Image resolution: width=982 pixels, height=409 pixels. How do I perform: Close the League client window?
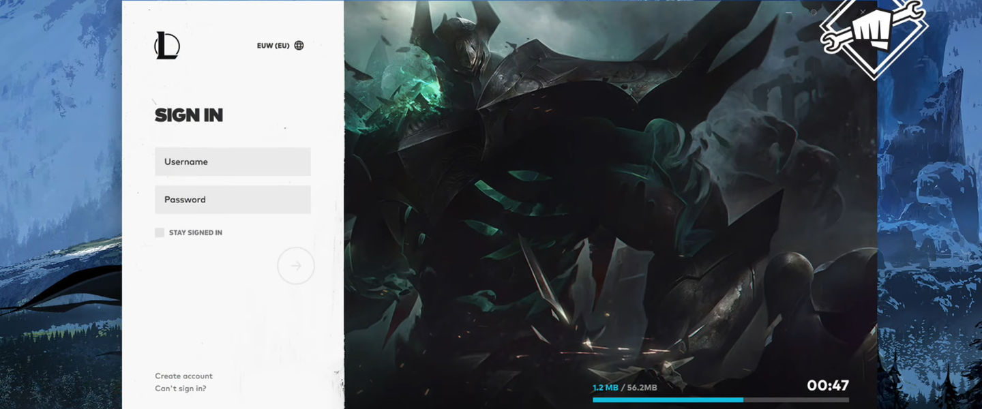(863, 12)
